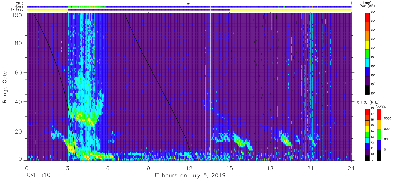The height and width of the screenshot is (182, 395).
Task: Click the 18 tick on the UT hours axis
Action: coord(270,168)
